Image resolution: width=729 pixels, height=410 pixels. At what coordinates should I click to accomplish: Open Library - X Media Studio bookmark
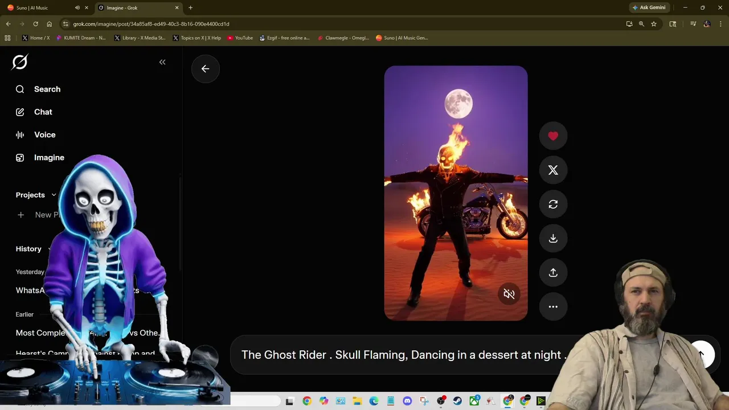140,38
